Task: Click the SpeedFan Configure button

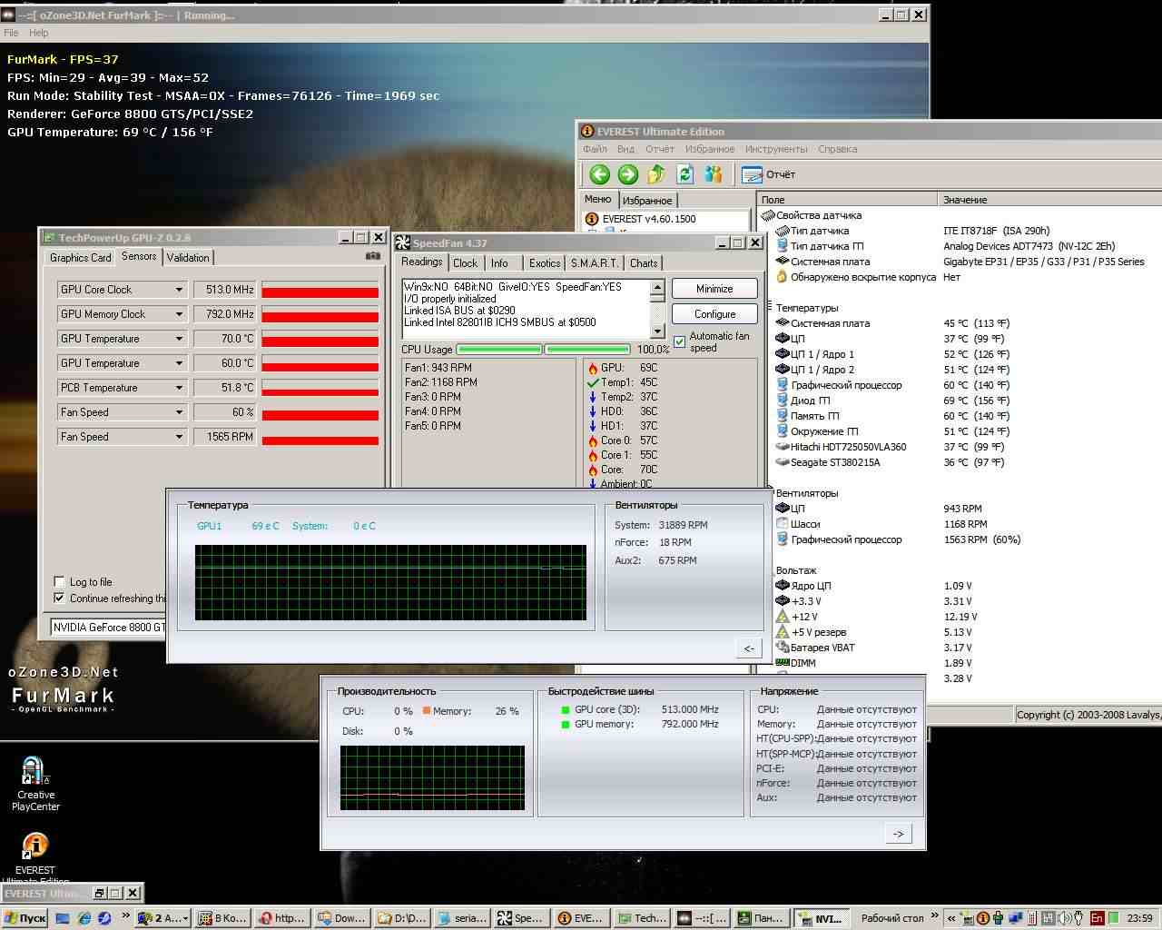Action: tap(714, 314)
